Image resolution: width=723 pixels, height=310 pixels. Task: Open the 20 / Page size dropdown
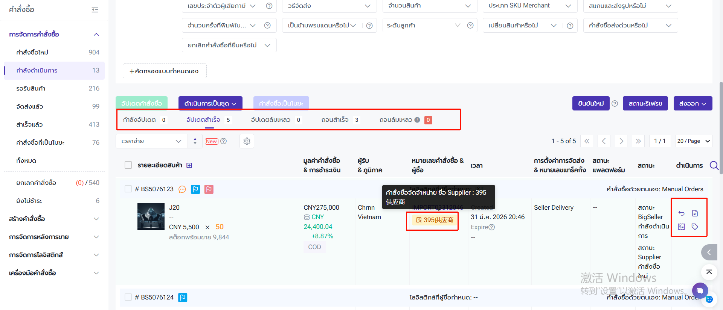click(694, 141)
